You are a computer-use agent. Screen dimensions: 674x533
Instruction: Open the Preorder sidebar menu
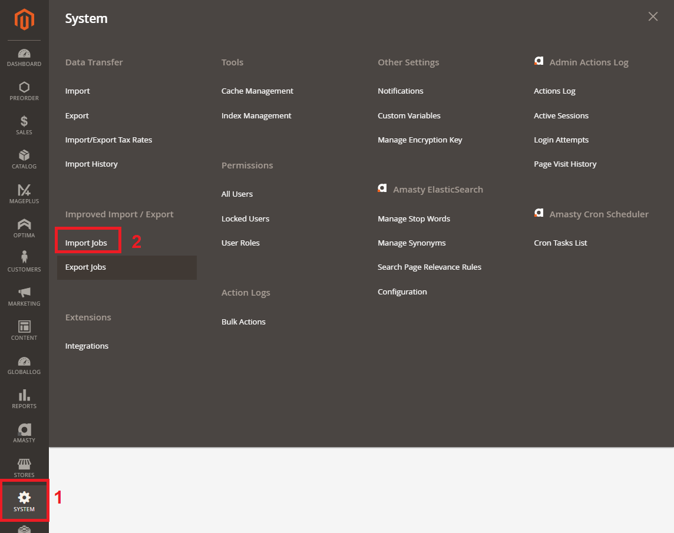click(24, 91)
